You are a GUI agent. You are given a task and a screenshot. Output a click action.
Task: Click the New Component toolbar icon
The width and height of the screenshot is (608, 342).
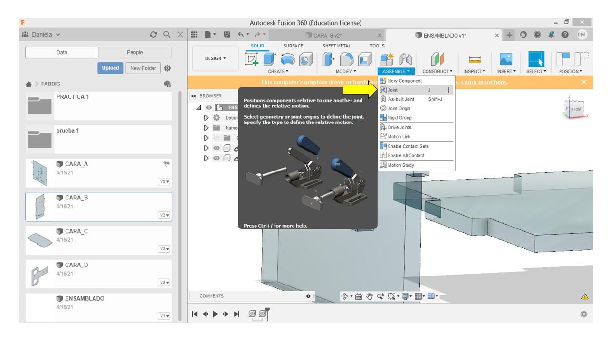click(387, 59)
